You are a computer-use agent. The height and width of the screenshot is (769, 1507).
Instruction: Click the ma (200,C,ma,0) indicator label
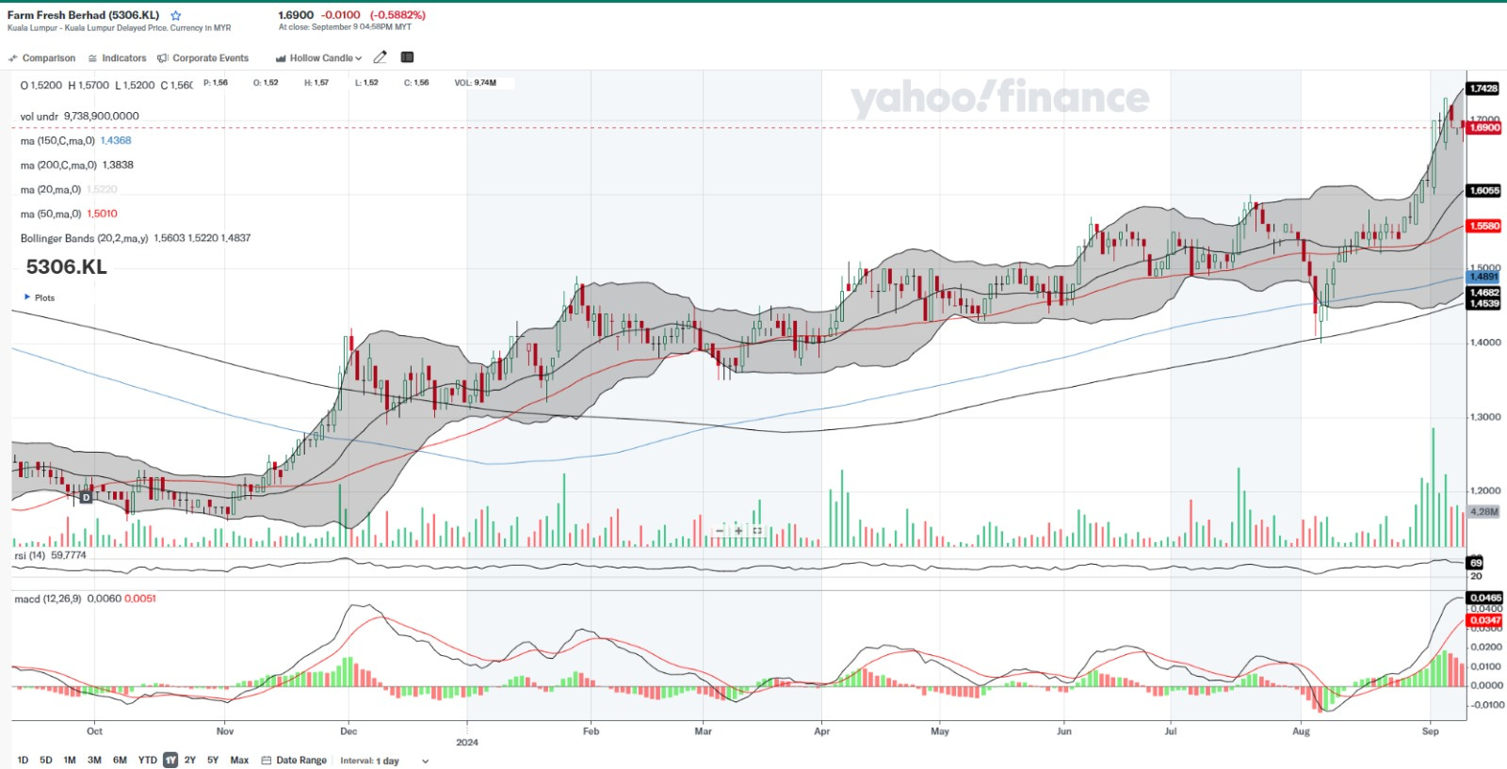coord(58,166)
